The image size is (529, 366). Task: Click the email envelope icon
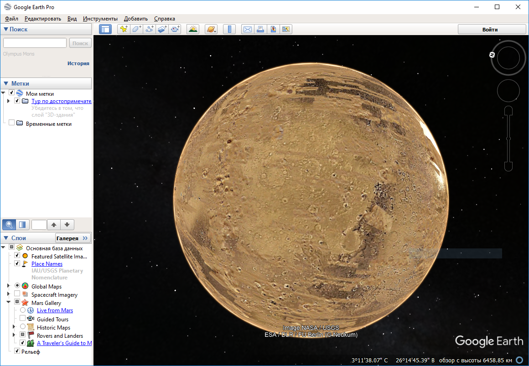coord(248,29)
